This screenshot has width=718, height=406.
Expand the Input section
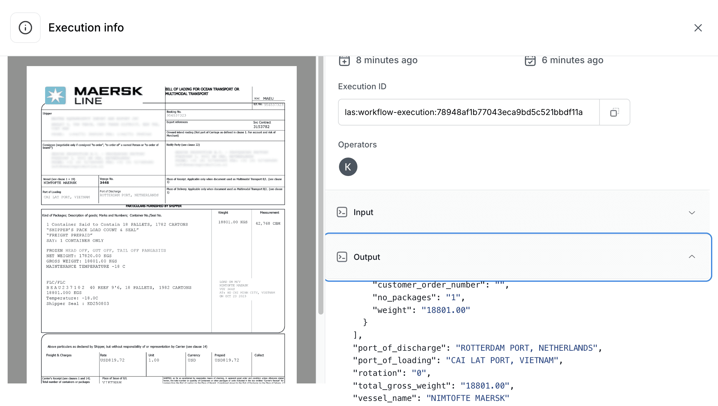[363, 212]
